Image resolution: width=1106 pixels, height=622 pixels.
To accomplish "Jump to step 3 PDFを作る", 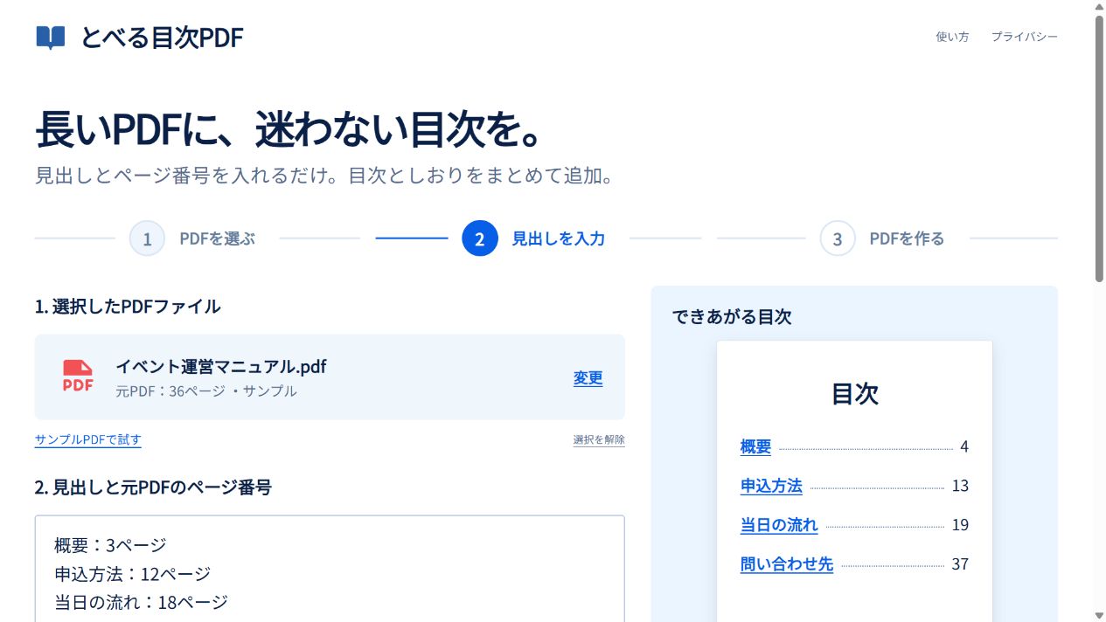I will pos(882,238).
